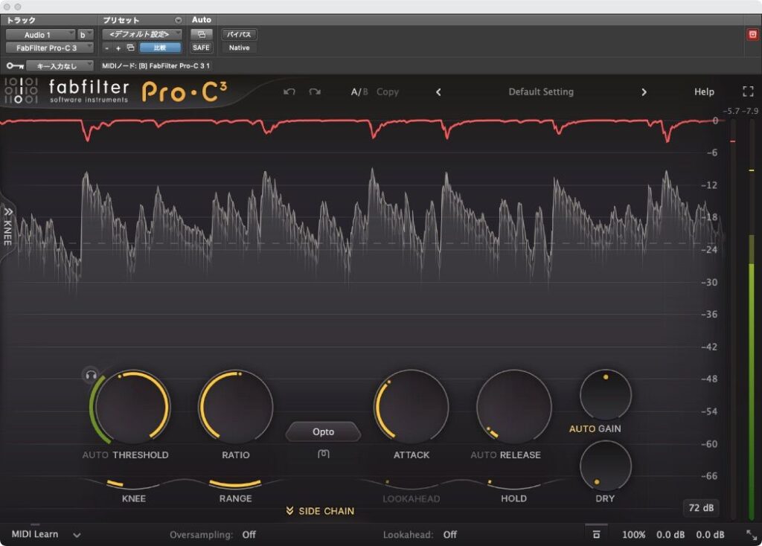Expand the Knee side panel
Image resolution: width=762 pixels, height=546 pixels.
[7, 228]
